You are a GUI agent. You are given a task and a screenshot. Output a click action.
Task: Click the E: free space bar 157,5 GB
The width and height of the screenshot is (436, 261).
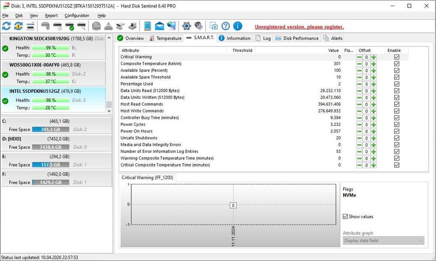pyautogui.click(x=51, y=165)
